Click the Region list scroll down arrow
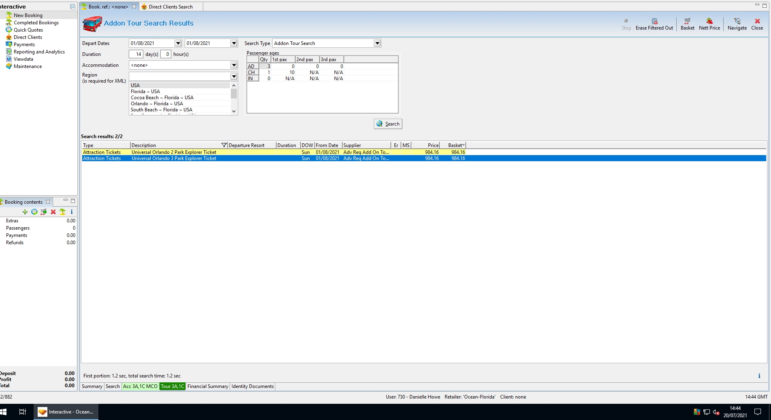The width and height of the screenshot is (771, 420). 234,111
